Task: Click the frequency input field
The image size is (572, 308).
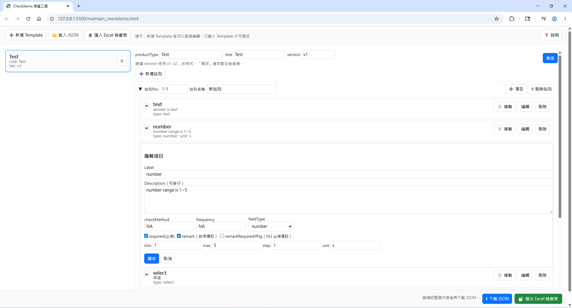Action: (221, 226)
